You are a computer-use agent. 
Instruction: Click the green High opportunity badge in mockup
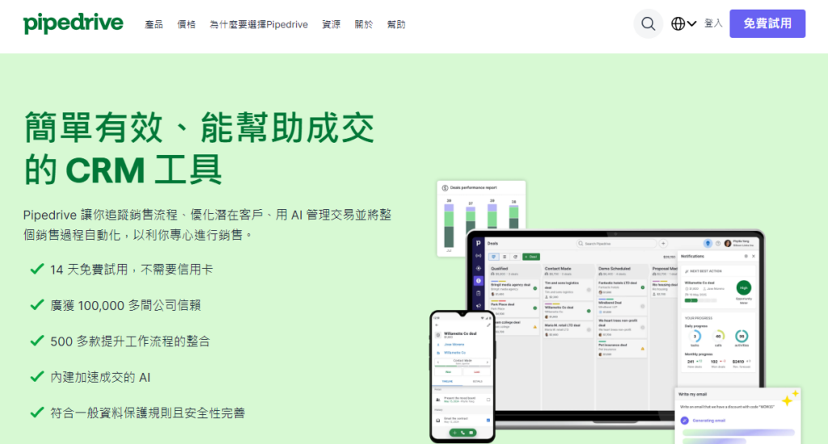[x=744, y=288]
